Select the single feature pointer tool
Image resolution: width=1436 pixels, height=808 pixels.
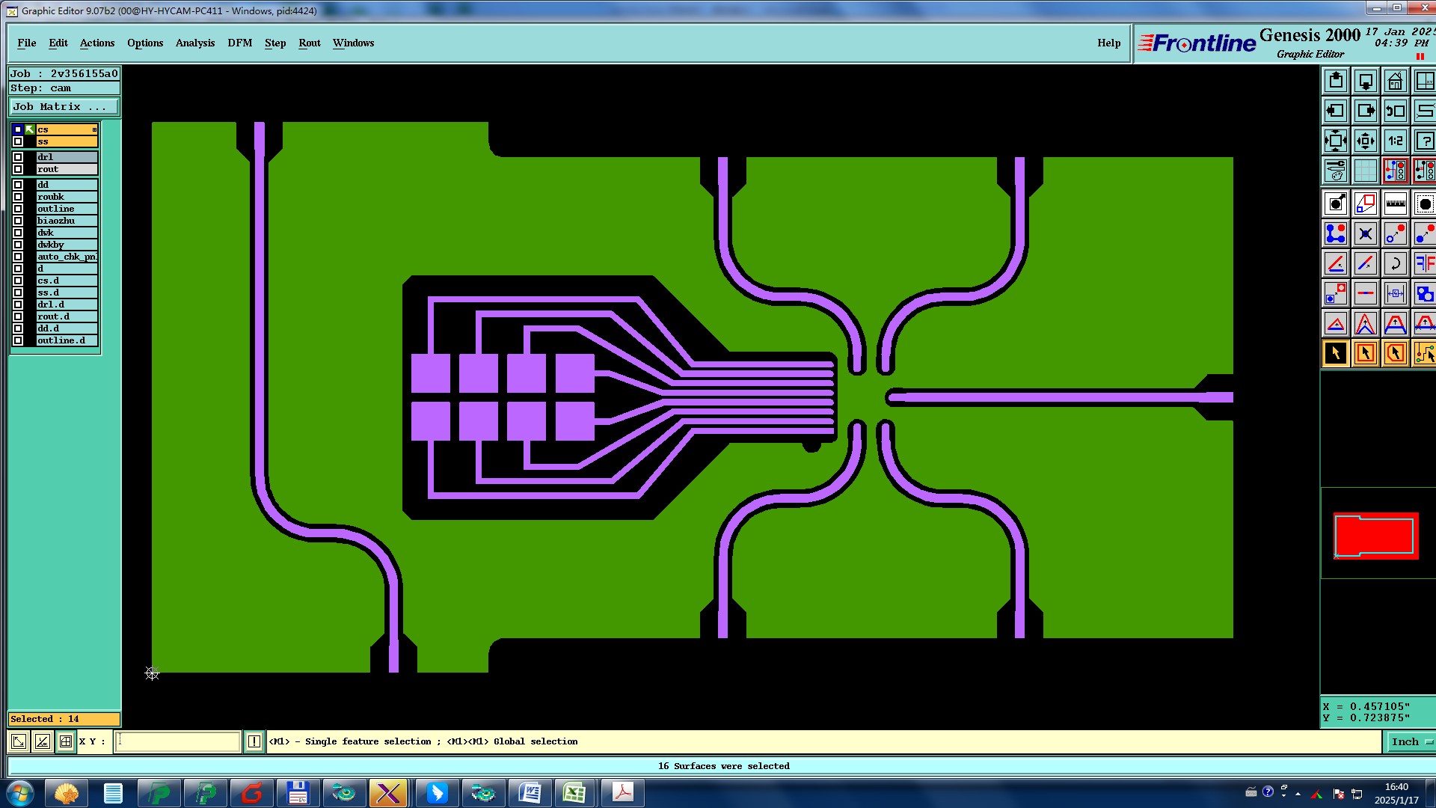1336,353
